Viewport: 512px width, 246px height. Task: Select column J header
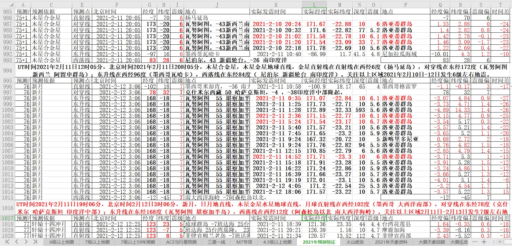coord(217,5)
